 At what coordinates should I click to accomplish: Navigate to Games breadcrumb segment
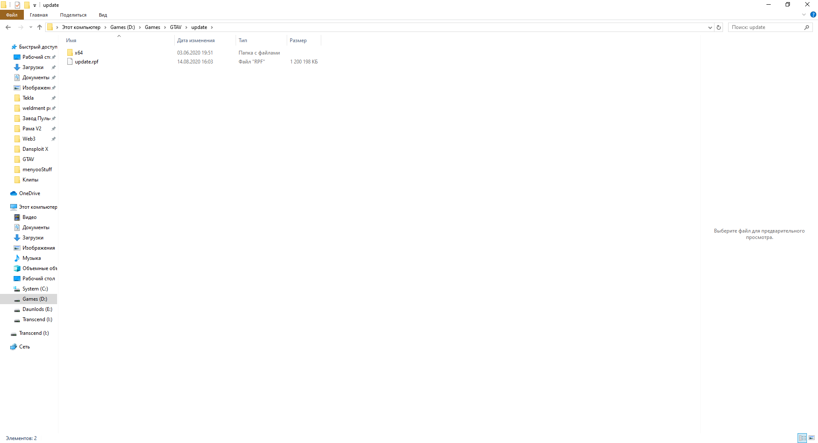click(153, 27)
